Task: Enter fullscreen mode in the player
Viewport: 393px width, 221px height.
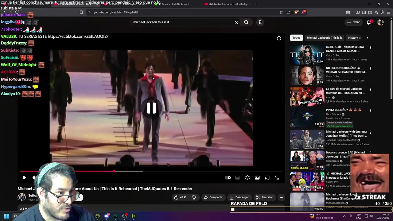Action: [x=277, y=178]
